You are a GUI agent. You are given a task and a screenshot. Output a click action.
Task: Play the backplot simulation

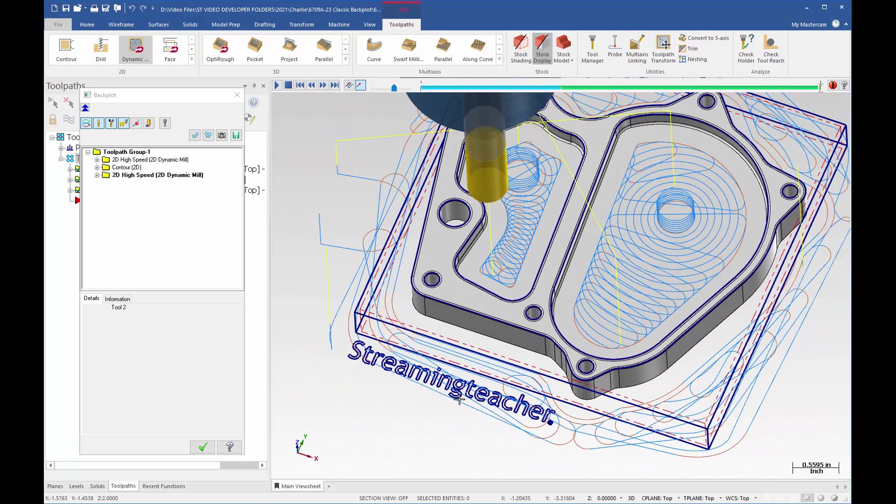point(276,85)
